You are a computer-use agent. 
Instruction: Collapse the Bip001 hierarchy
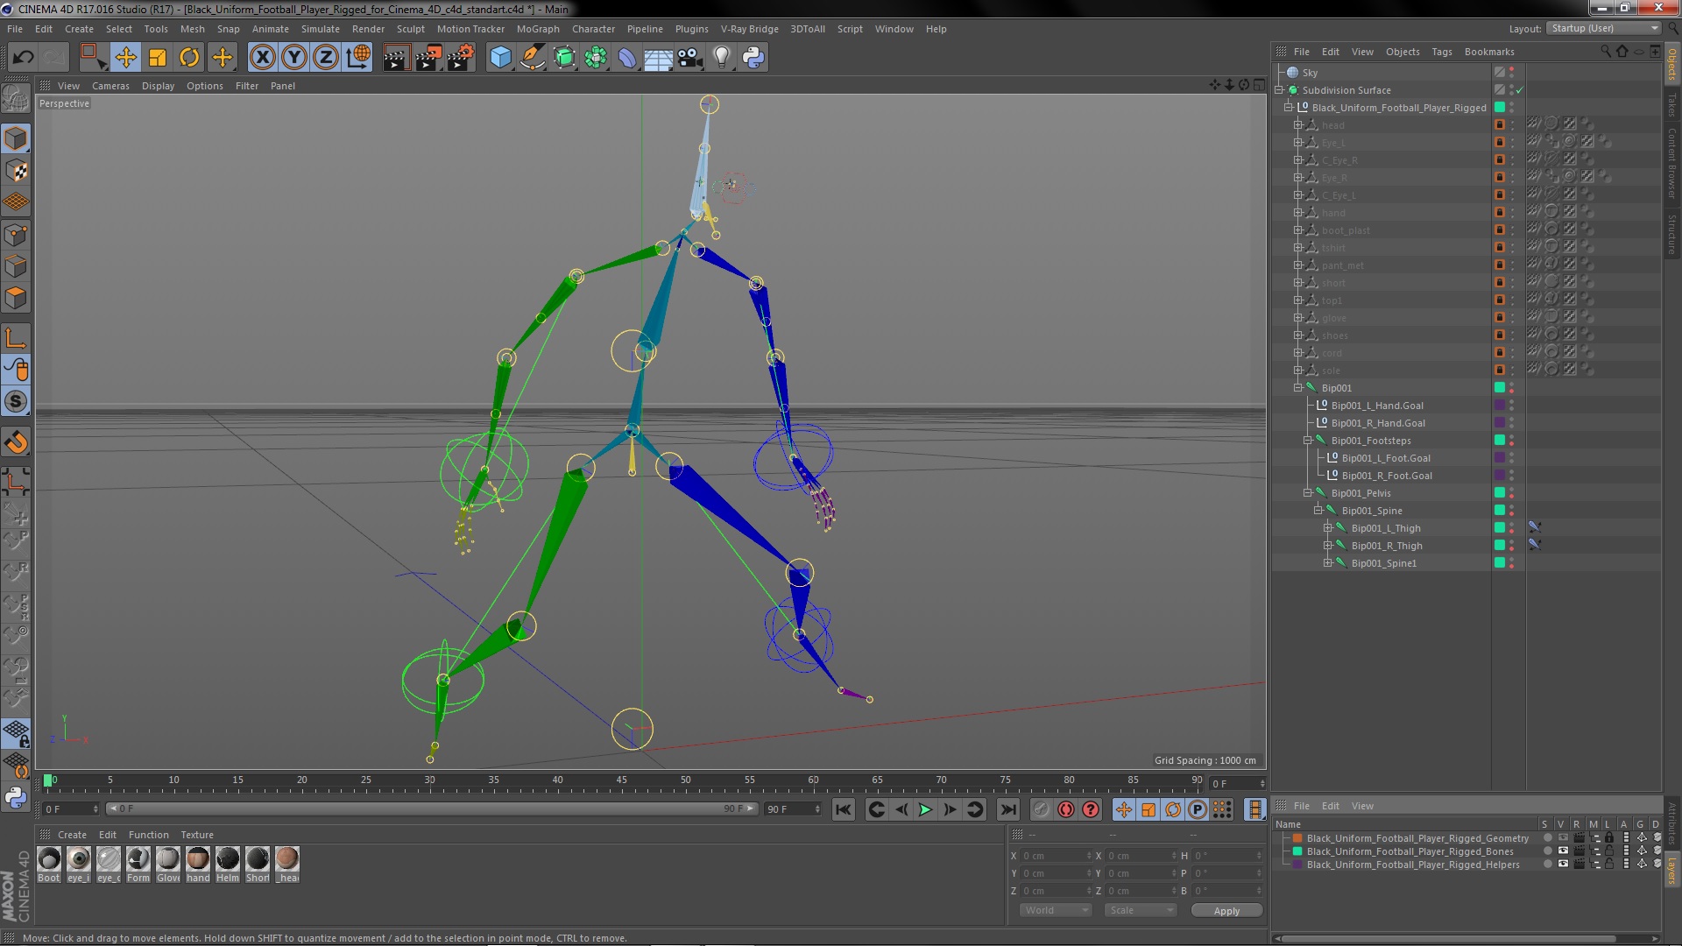pyautogui.click(x=1298, y=387)
